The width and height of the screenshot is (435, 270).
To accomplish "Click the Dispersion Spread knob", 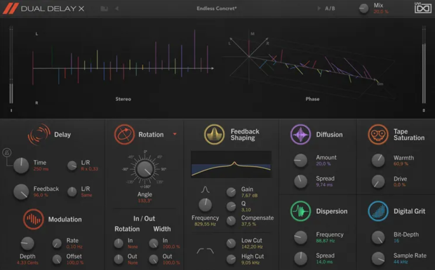I will pos(300,259).
